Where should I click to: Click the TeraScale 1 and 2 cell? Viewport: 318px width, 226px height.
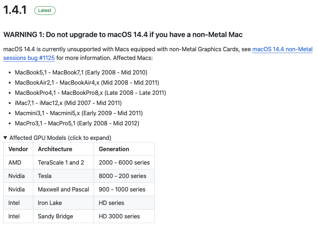63,162
